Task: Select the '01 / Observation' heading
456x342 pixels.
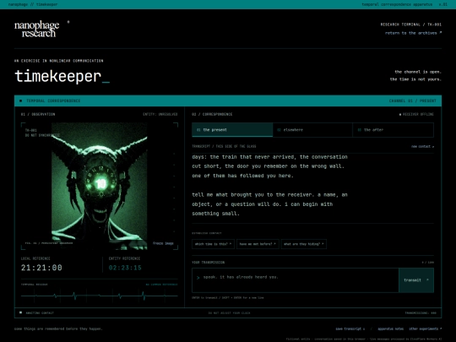Action: point(38,114)
